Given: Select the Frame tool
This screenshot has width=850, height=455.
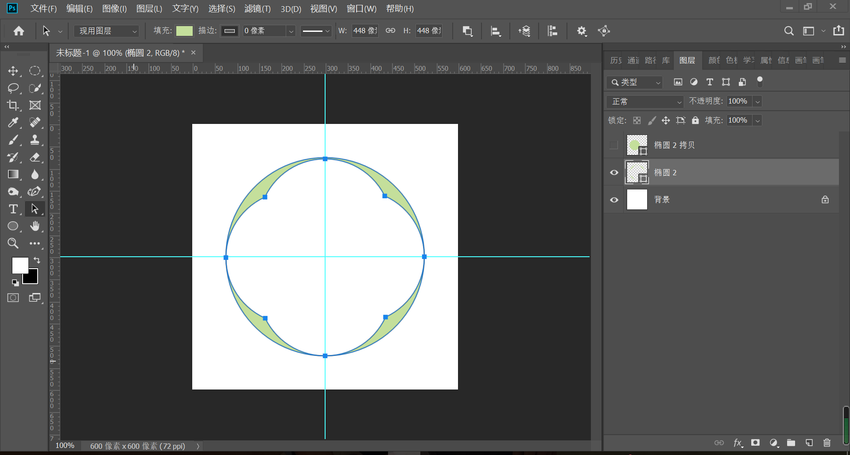Looking at the screenshot, I should click(x=35, y=105).
